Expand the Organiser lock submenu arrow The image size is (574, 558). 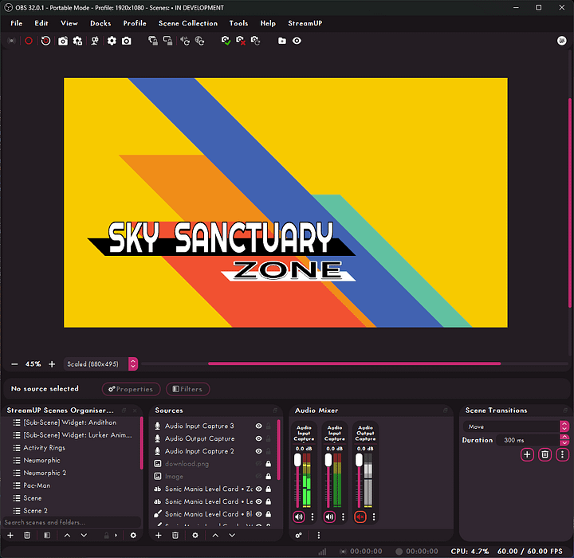[116, 536]
